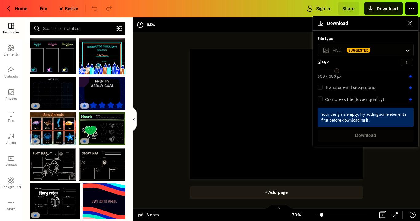Image resolution: width=420 pixels, height=221 pixels.
Task: Collapse the side panel with the arrow handle
Action: (134, 119)
